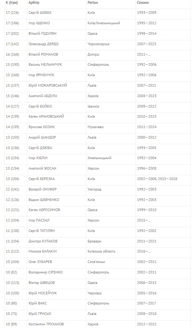
Task: Click the '13 (150)' games cell
Action: (x=12, y=137)
